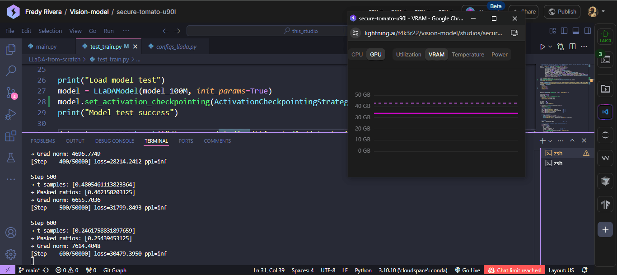The image size is (617, 275).
Task: Click the TensorBoard icon in right sidebar
Action: (x=605, y=204)
